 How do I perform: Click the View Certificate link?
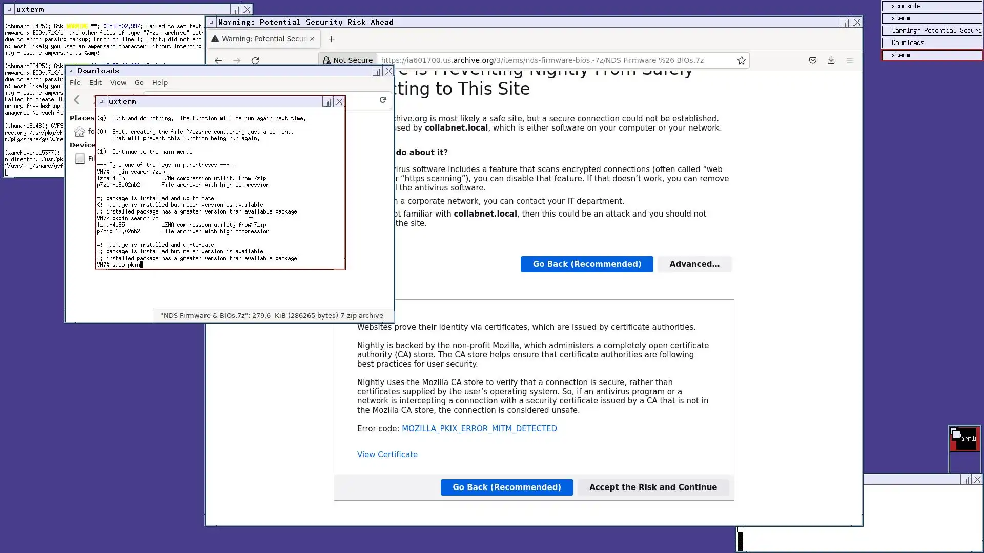click(x=387, y=455)
